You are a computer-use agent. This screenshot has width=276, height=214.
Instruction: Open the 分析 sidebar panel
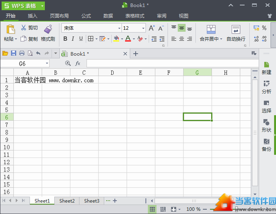pos(266,87)
